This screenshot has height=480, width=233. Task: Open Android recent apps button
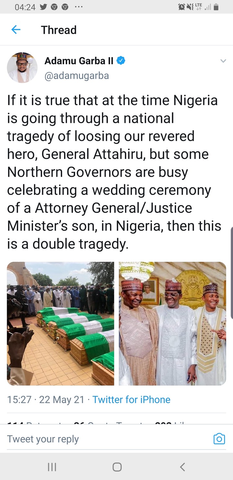[x=52, y=467]
